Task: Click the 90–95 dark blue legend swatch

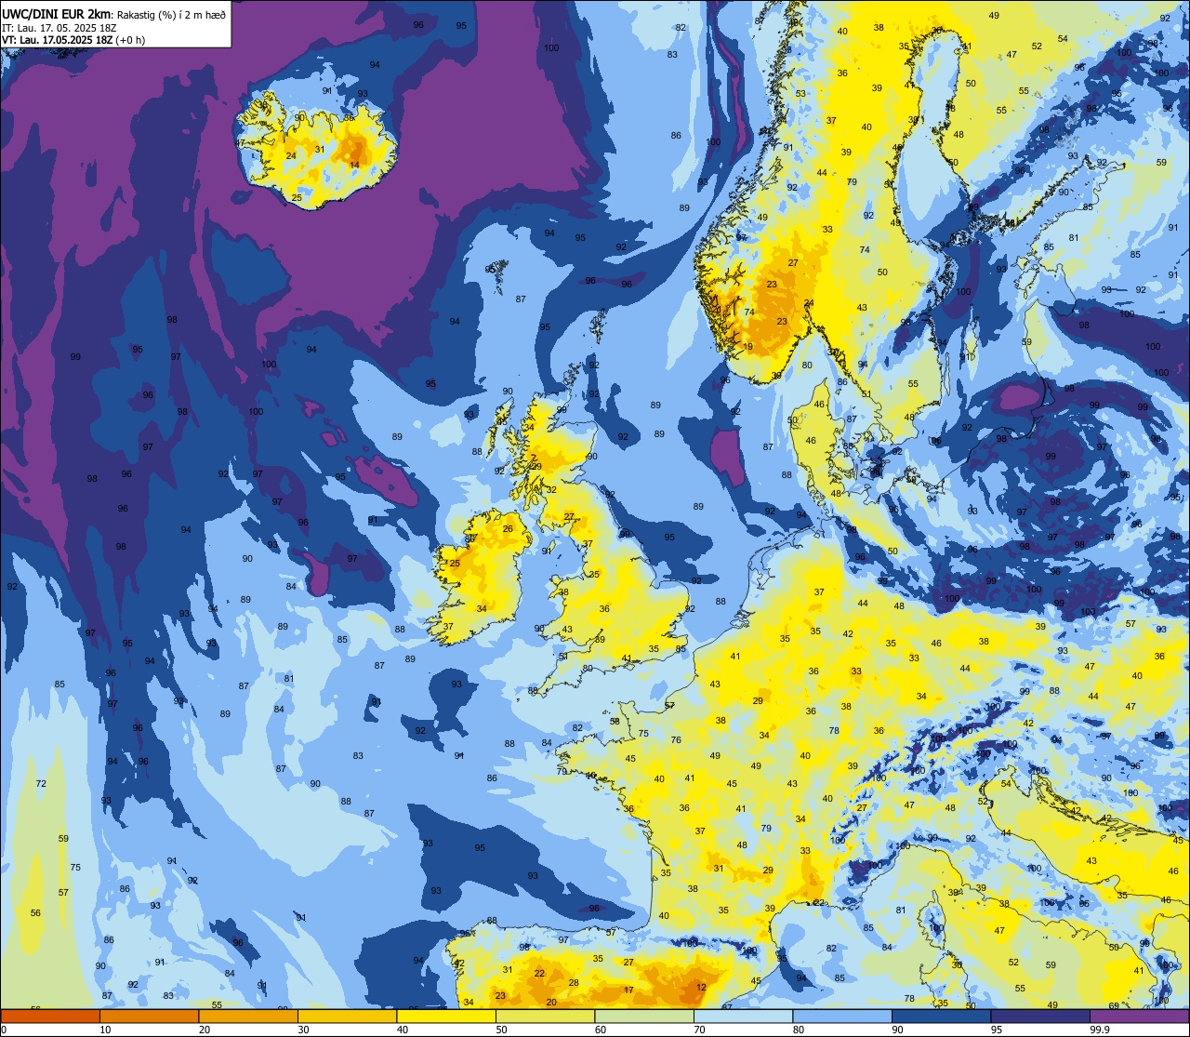Action: click(941, 1017)
